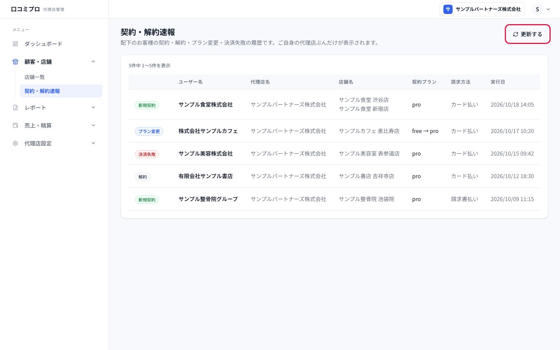Click the report document icon
Viewport: 560px width, 350px height.
point(16,108)
